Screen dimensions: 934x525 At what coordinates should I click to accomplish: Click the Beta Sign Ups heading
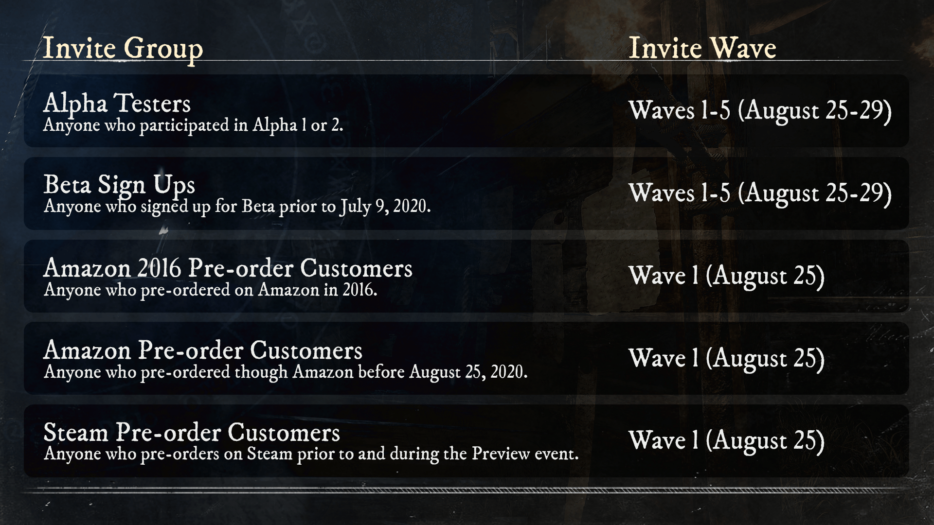pos(119,185)
